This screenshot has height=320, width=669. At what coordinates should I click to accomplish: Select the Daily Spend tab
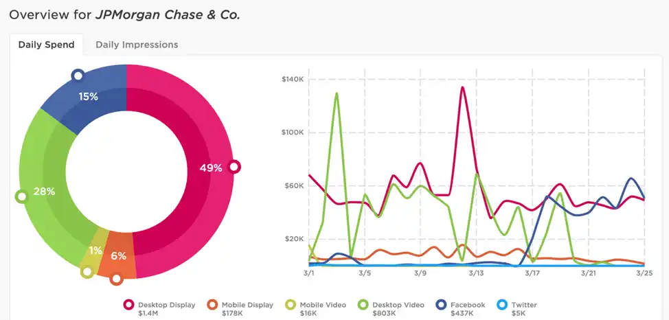pos(46,45)
